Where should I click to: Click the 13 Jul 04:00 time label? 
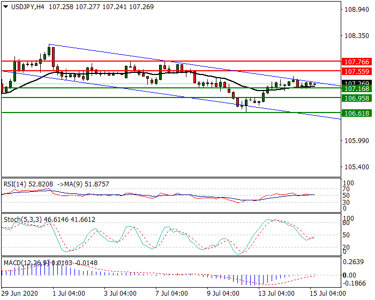point(276,294)
